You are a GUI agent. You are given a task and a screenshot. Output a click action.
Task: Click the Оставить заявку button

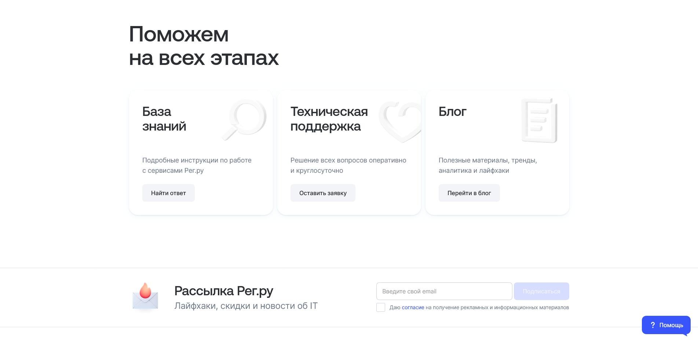pos(323,193)
